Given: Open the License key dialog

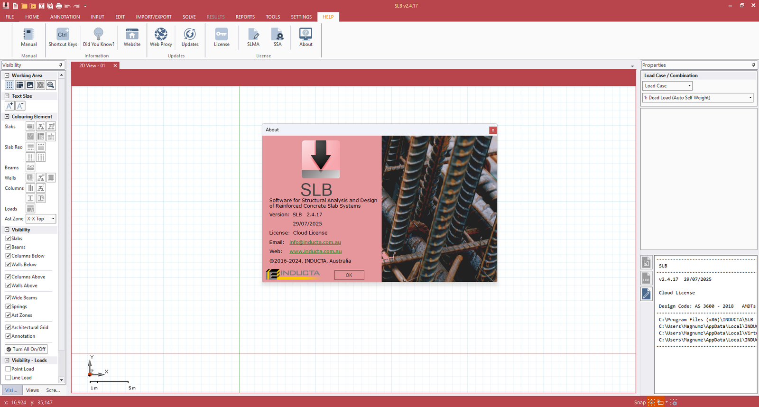Looking at the screenshot, I should [x=222, y=37].
